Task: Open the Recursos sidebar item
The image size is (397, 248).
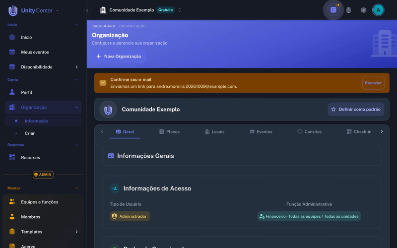Action: point(43,157)
